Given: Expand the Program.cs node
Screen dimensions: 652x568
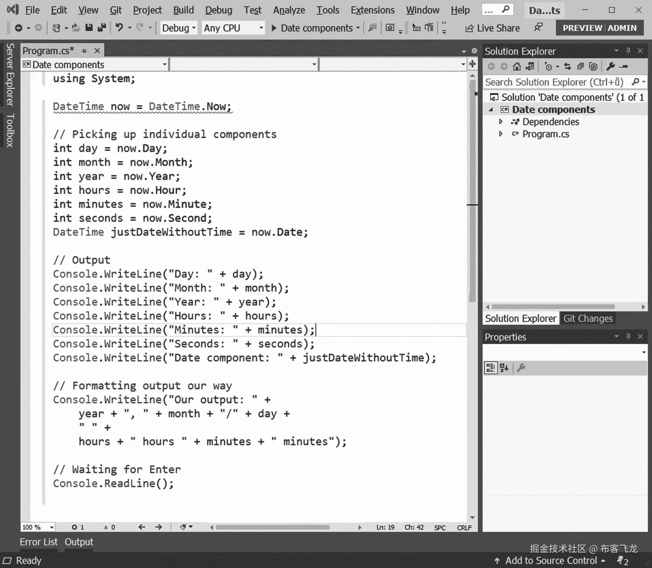Looking at the screenshot, I should pos(501,134).
